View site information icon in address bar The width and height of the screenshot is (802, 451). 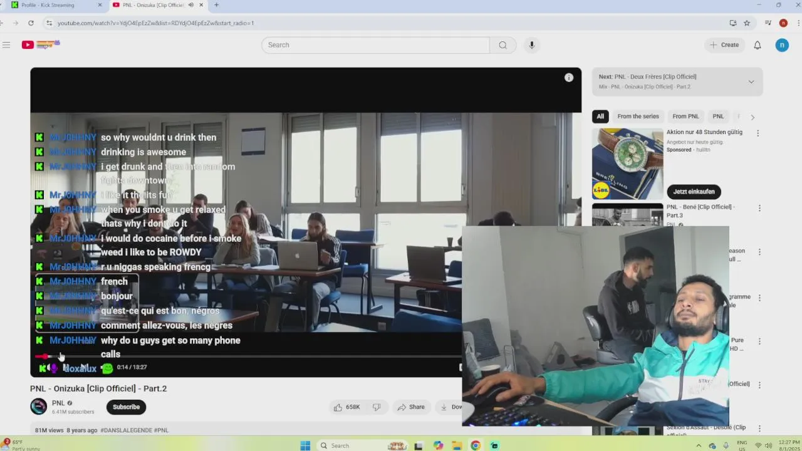[49, 23]
